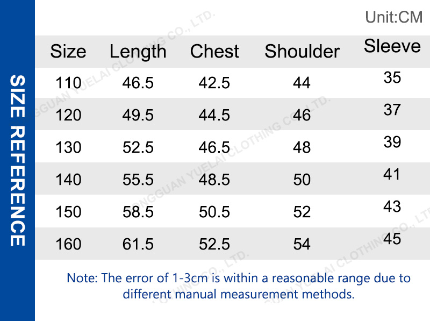Click the Sleeve column header
The image size is (430, 321).
tap(392, 46)
